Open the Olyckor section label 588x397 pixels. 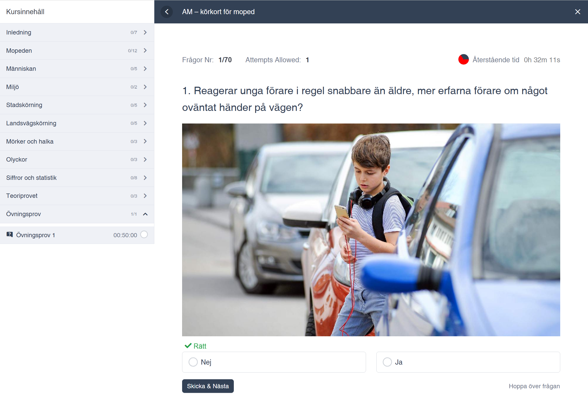(x=17, y=160)
